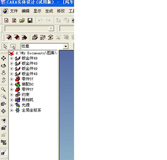The height and width of the screenshot is (160, 167).
Task: Select the 全局坐标系 tree item
Action: (31, 110)
